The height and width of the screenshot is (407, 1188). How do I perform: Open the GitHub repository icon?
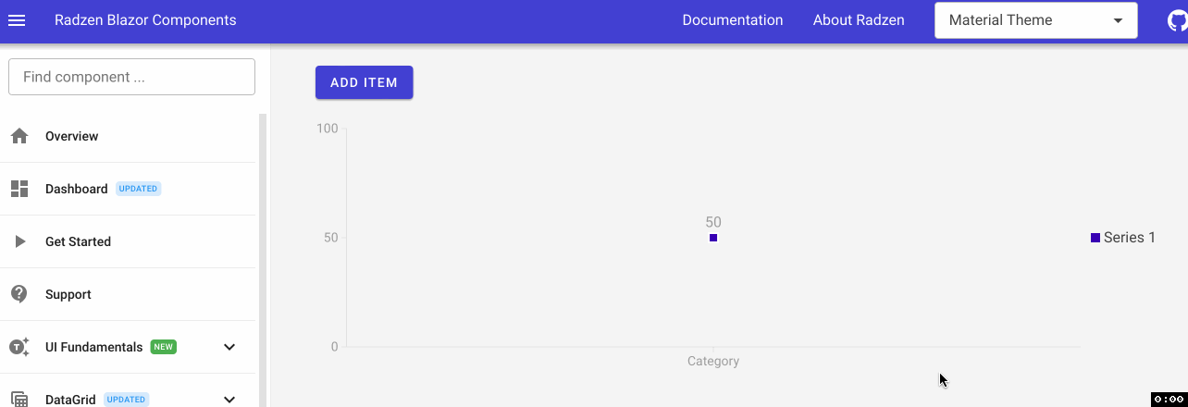(x=1178, y=20)
